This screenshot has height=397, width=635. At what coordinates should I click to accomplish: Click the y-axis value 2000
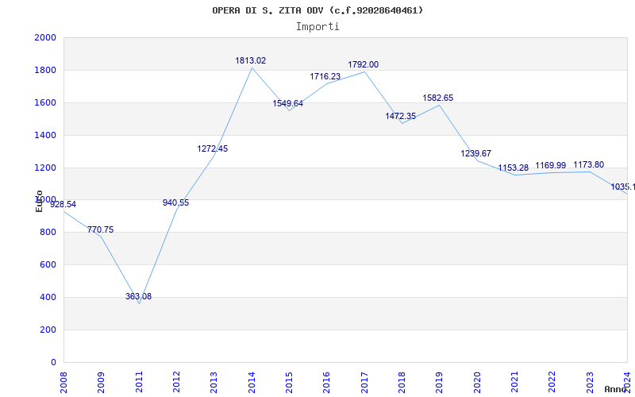45,37
